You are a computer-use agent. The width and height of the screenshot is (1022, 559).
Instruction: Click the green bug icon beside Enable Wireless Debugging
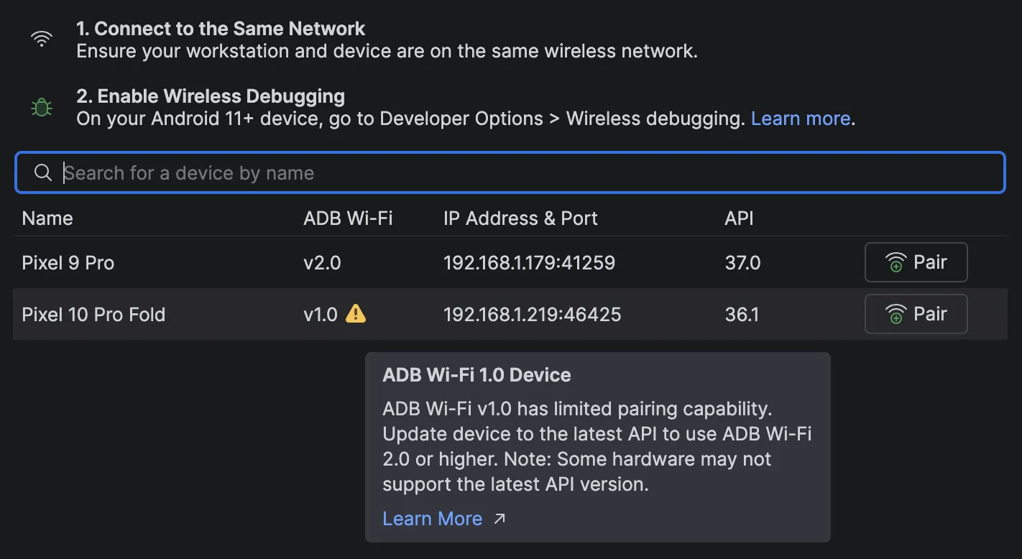(42, 107)
